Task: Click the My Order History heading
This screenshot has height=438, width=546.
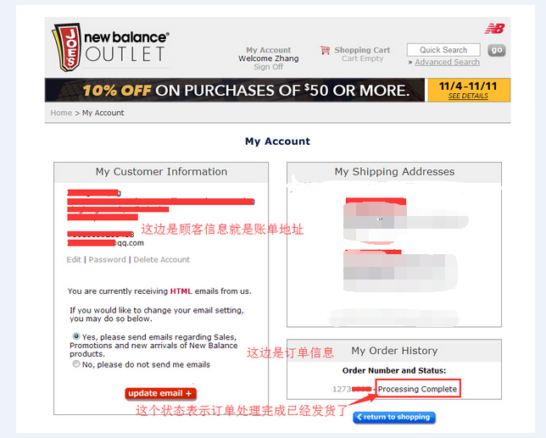Action: (394, 351)
